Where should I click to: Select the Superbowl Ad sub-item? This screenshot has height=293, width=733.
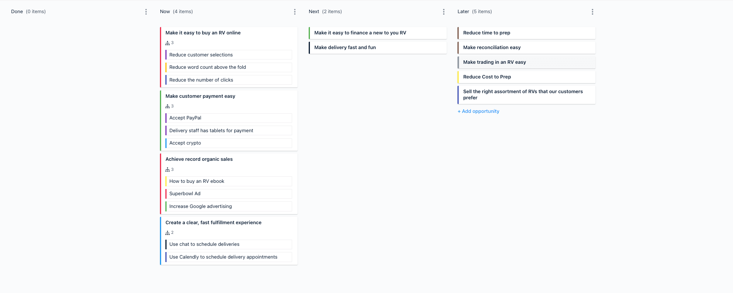(x=229, y=194)
